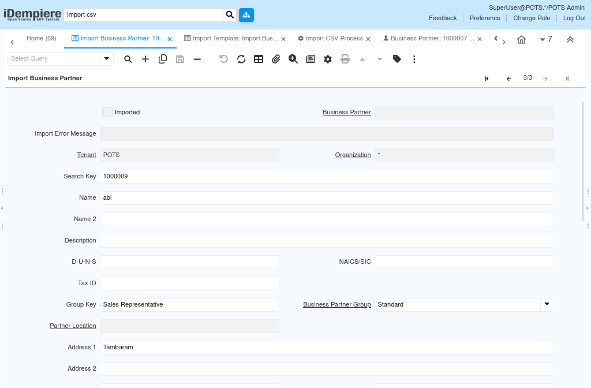Click the Log Out link
591x388 pixels.
(574, 18)
